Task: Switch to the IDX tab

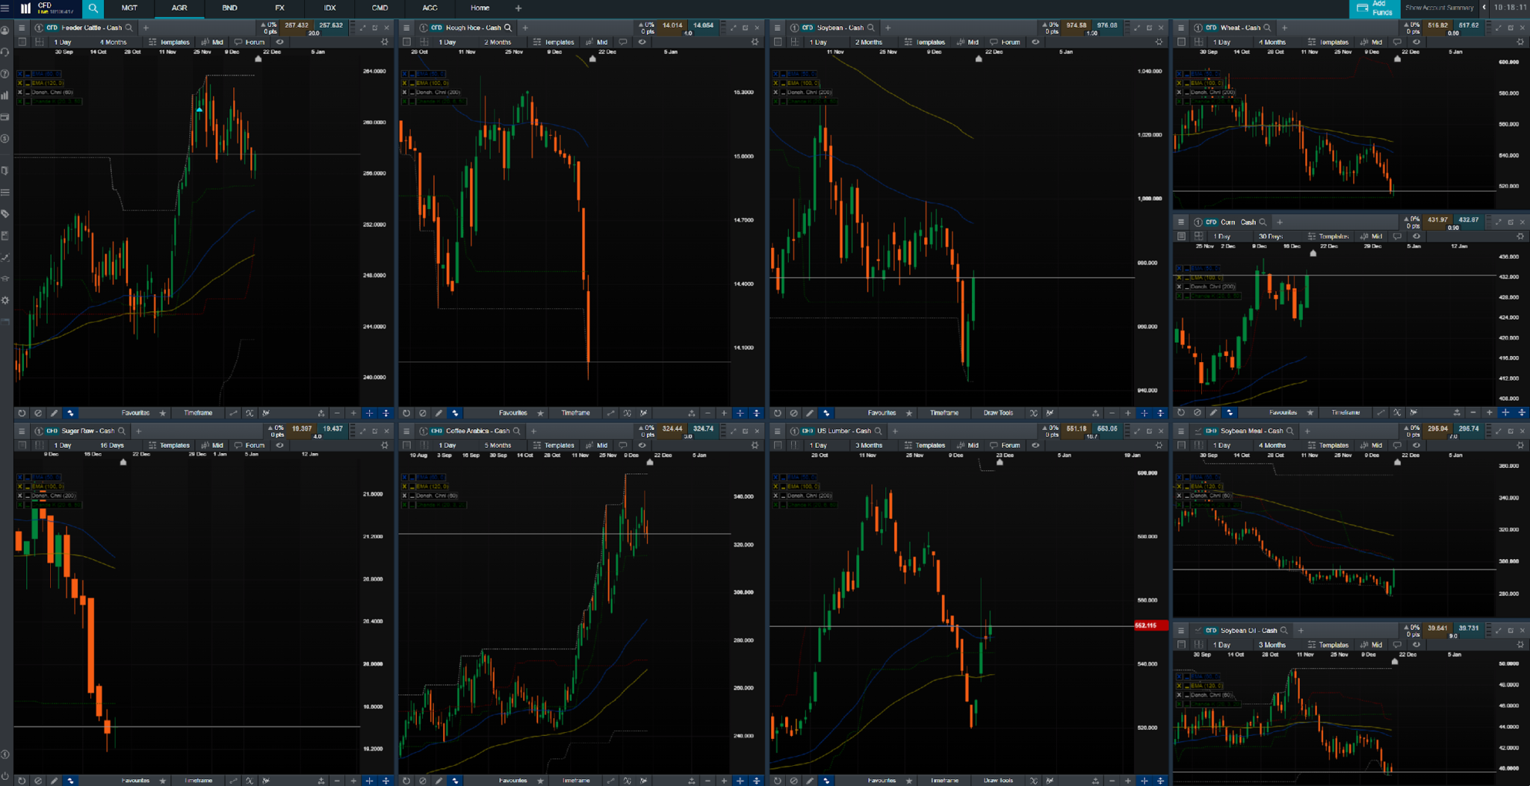Action: tap(329, 8)
